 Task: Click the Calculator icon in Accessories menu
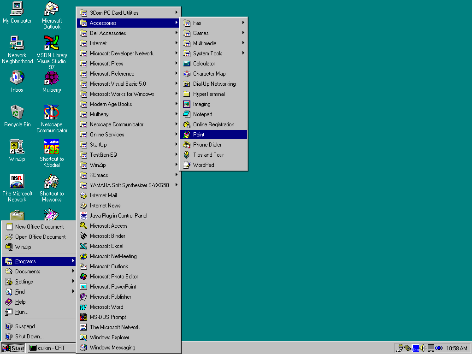pos(187,64)
